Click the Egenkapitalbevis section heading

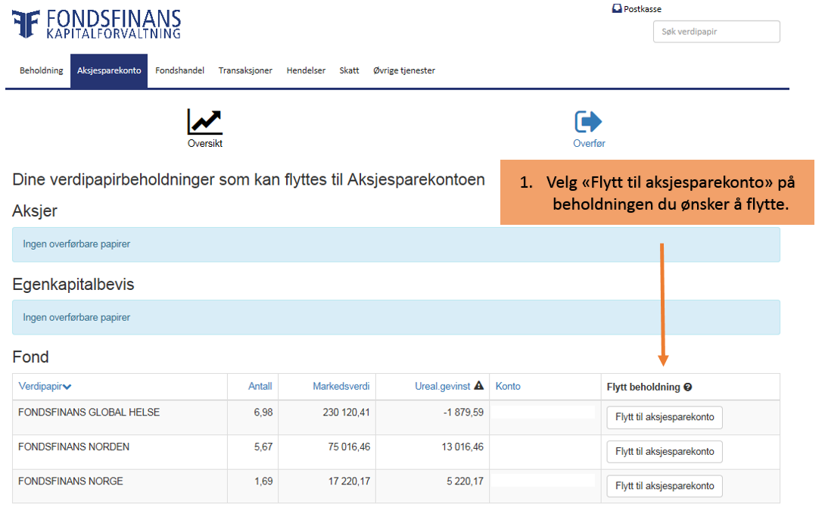point(73,284)
